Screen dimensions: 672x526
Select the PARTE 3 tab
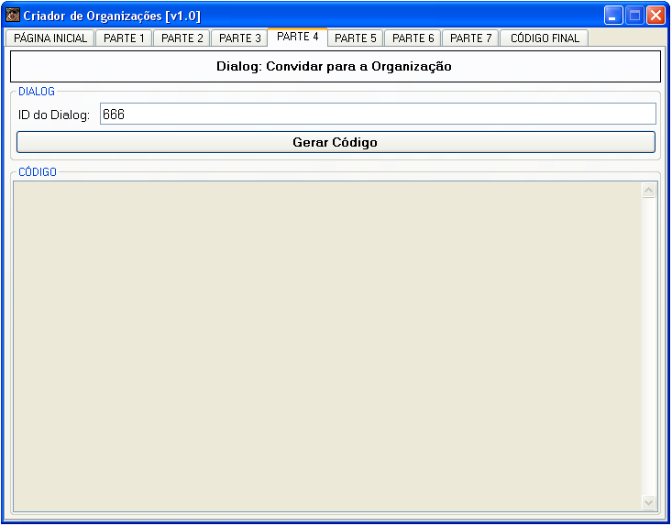239,38
